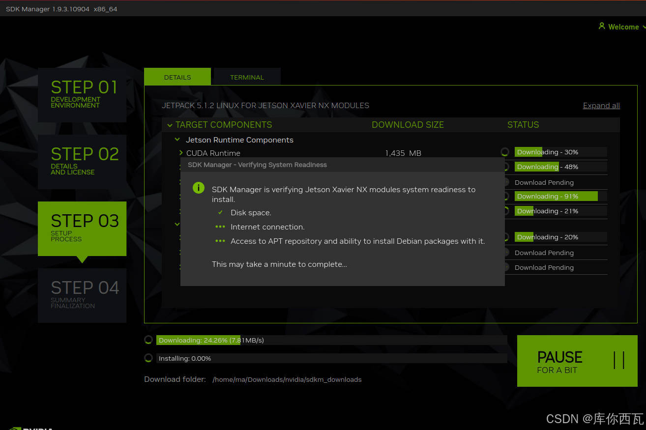This screenshot has height=430, width=646.
Task: Click the Downloading - 91% progress bar
Action: pos(561,196)
